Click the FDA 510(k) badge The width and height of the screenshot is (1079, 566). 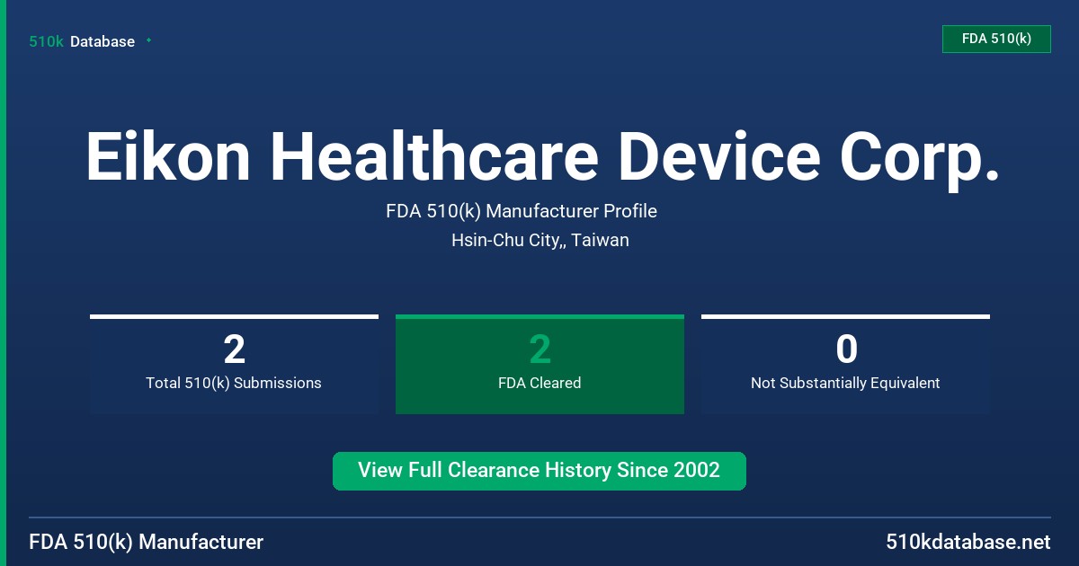point(996,39)
